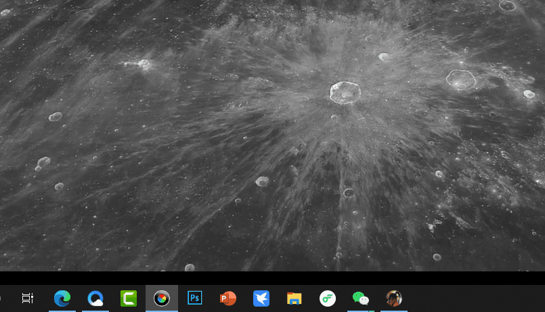This screenshot has height=312, width=545.
Task: Open the portrait avatar taskbar app
Action: 394,298
